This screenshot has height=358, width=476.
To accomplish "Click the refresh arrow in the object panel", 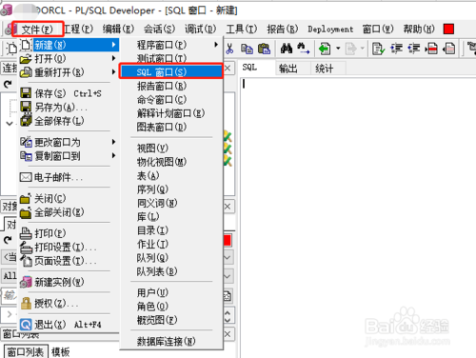I will click(8, 240).
